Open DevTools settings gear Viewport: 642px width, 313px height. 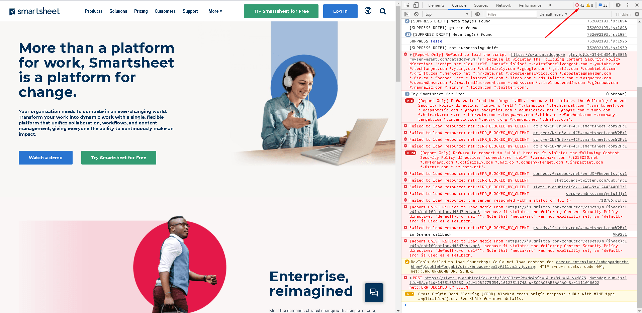click(x=618, y=5)
